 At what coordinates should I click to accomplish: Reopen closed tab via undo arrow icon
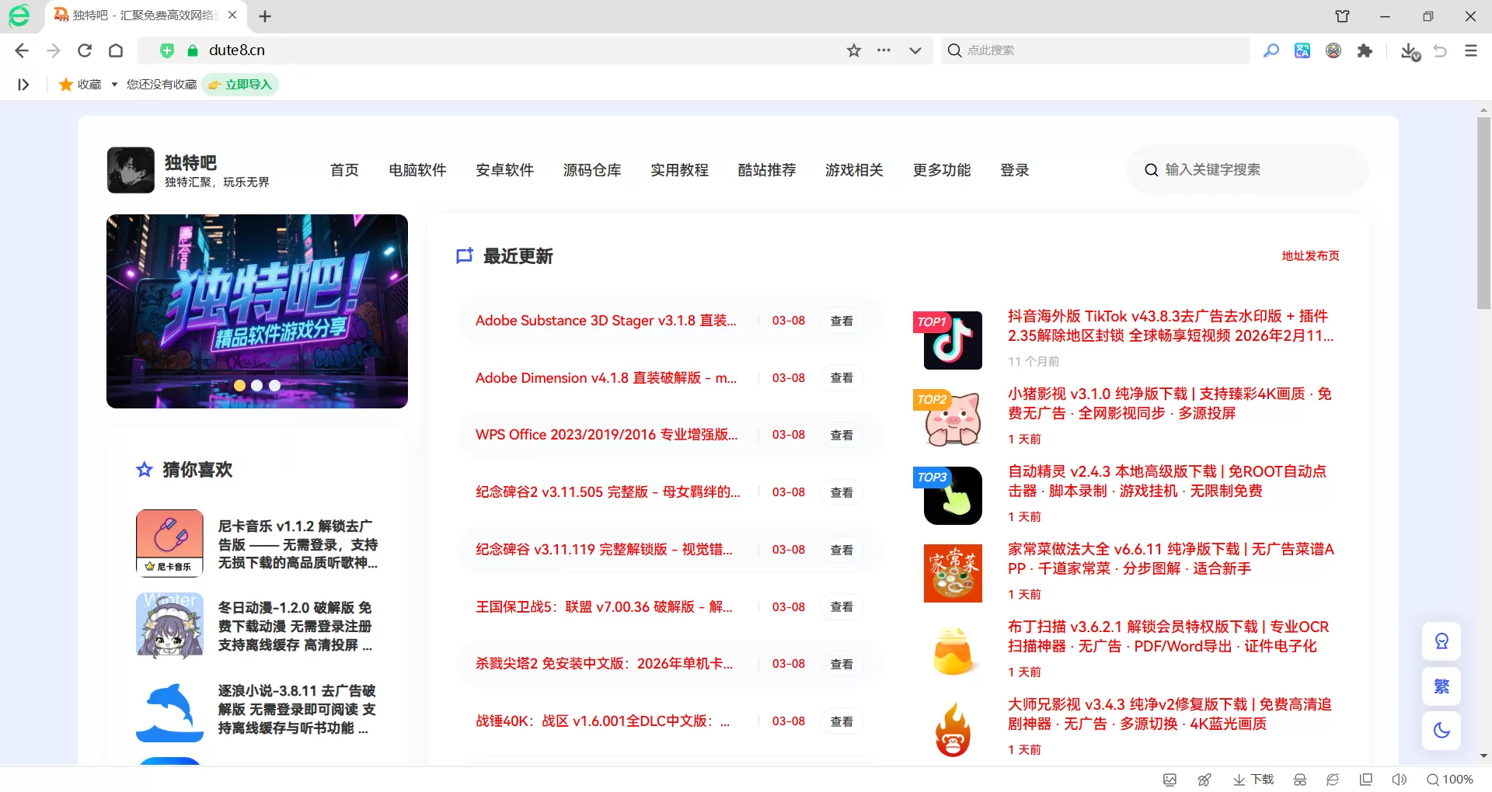1440,50
